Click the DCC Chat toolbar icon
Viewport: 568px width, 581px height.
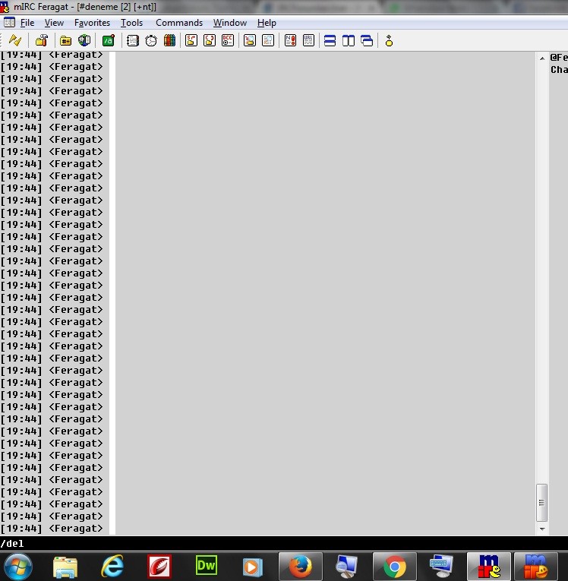click(x=210, y=40)
